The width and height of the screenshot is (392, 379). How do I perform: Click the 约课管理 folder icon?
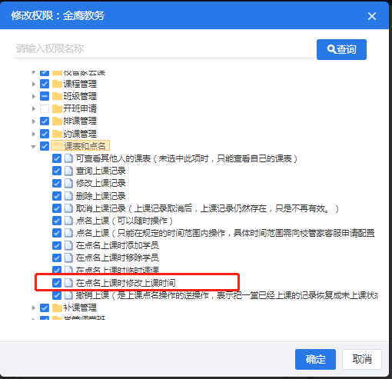click(x=57, y=134)
